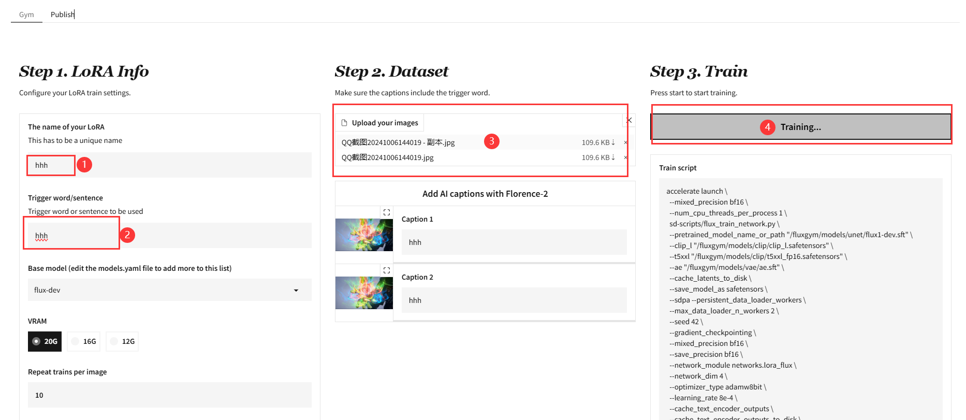Expand the Caption 1 image to fullscreen
966x420 pixels.
point(386,212)
